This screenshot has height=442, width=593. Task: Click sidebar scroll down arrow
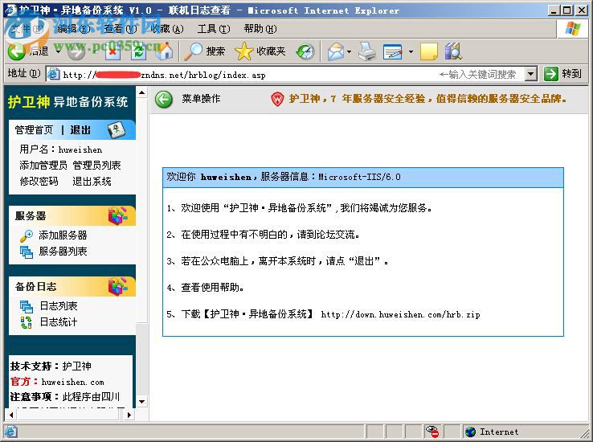pos(141,402)
